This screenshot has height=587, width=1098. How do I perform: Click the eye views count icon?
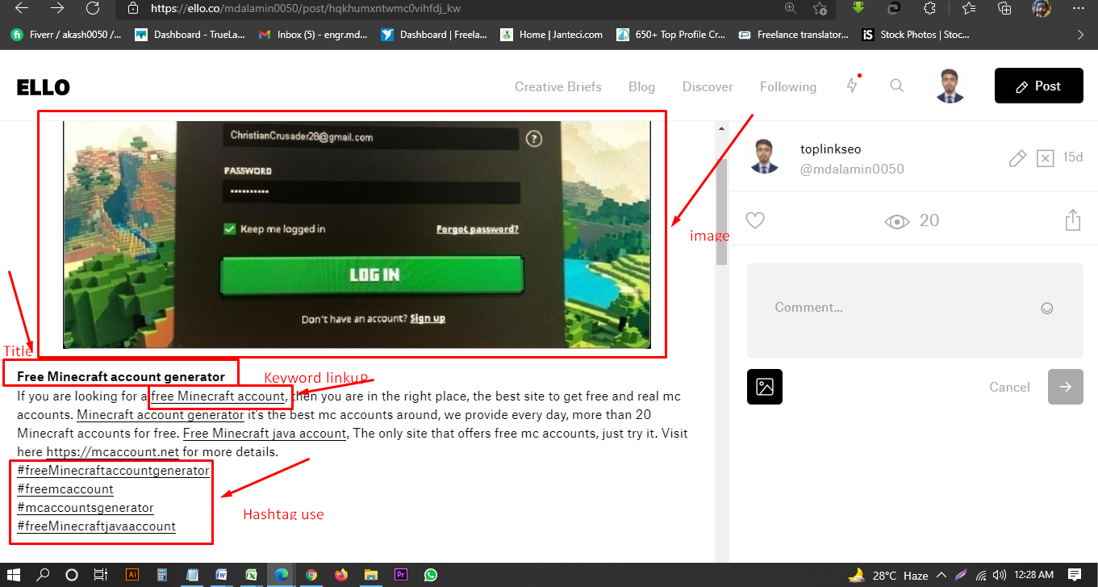click(x=896, y=221)
